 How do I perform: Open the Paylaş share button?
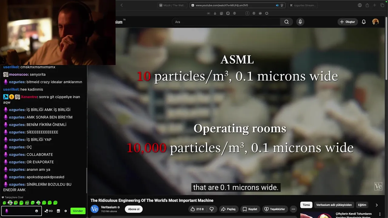(x=228, y=209)
